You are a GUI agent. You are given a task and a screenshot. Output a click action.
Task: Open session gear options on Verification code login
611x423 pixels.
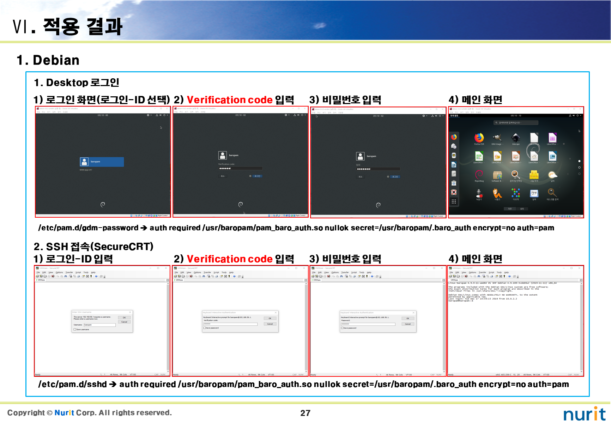click(x=250, y=176)
